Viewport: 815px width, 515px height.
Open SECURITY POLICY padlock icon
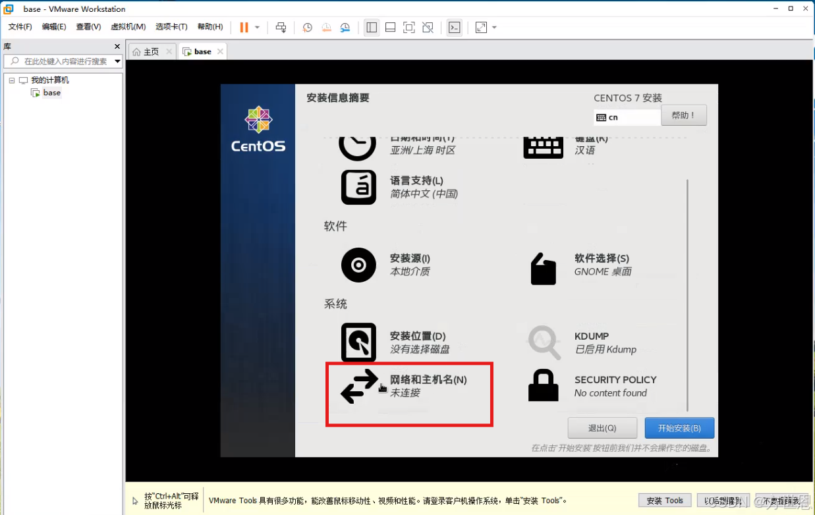pyautogui.click(x=544, y=385)
